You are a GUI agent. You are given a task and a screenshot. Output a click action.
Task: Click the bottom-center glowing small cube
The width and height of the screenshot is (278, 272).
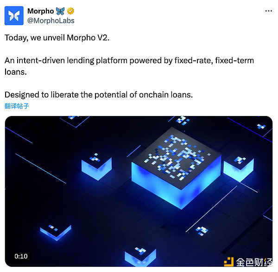[140, 257]
